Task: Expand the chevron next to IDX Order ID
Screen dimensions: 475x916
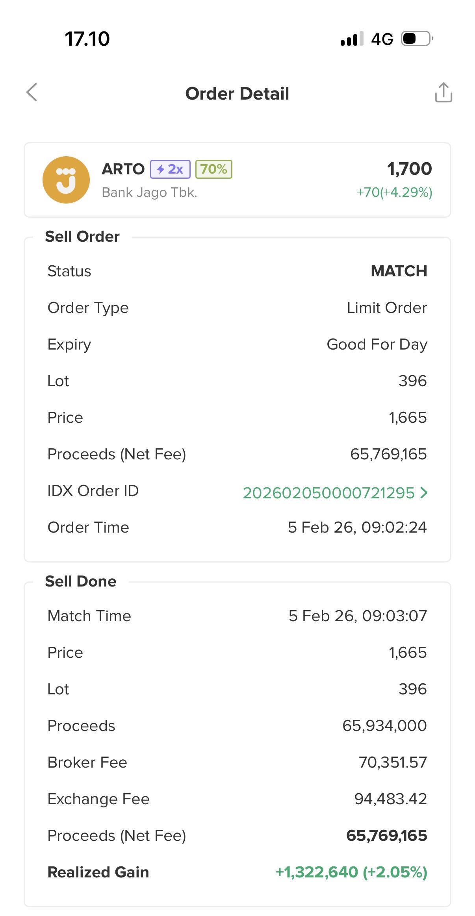Action: 424,492
